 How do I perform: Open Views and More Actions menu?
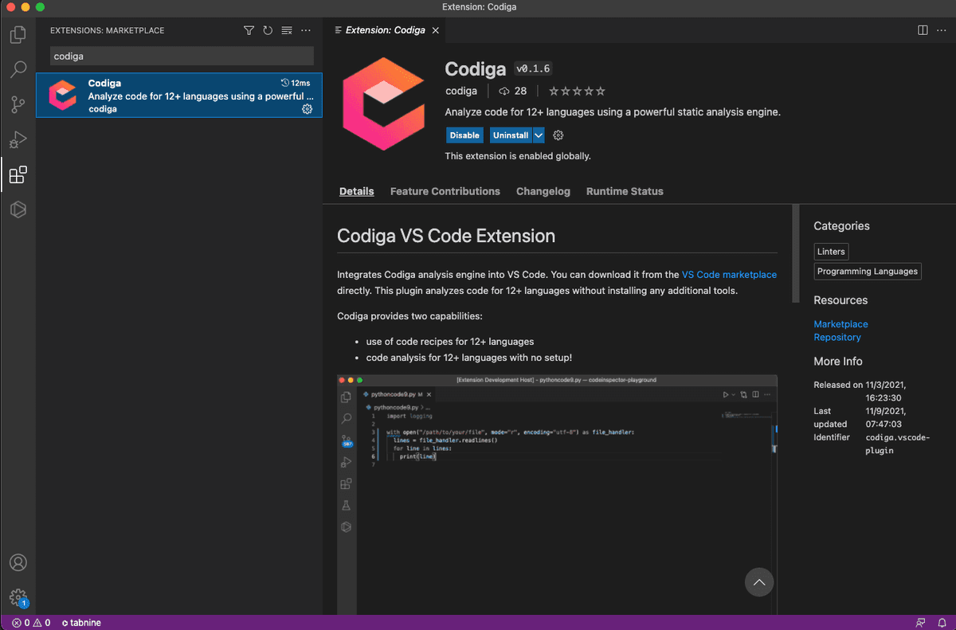306,30
